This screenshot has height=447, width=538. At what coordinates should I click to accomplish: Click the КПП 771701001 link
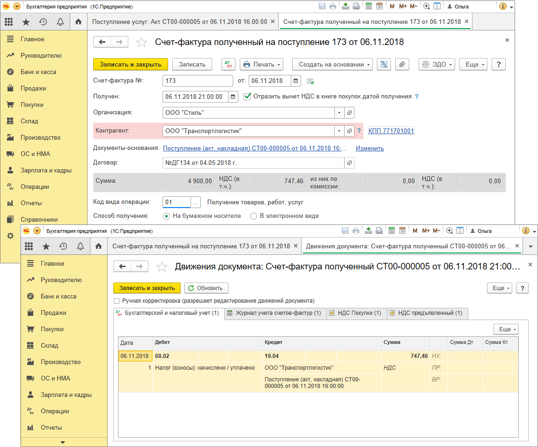click(391, 131)
